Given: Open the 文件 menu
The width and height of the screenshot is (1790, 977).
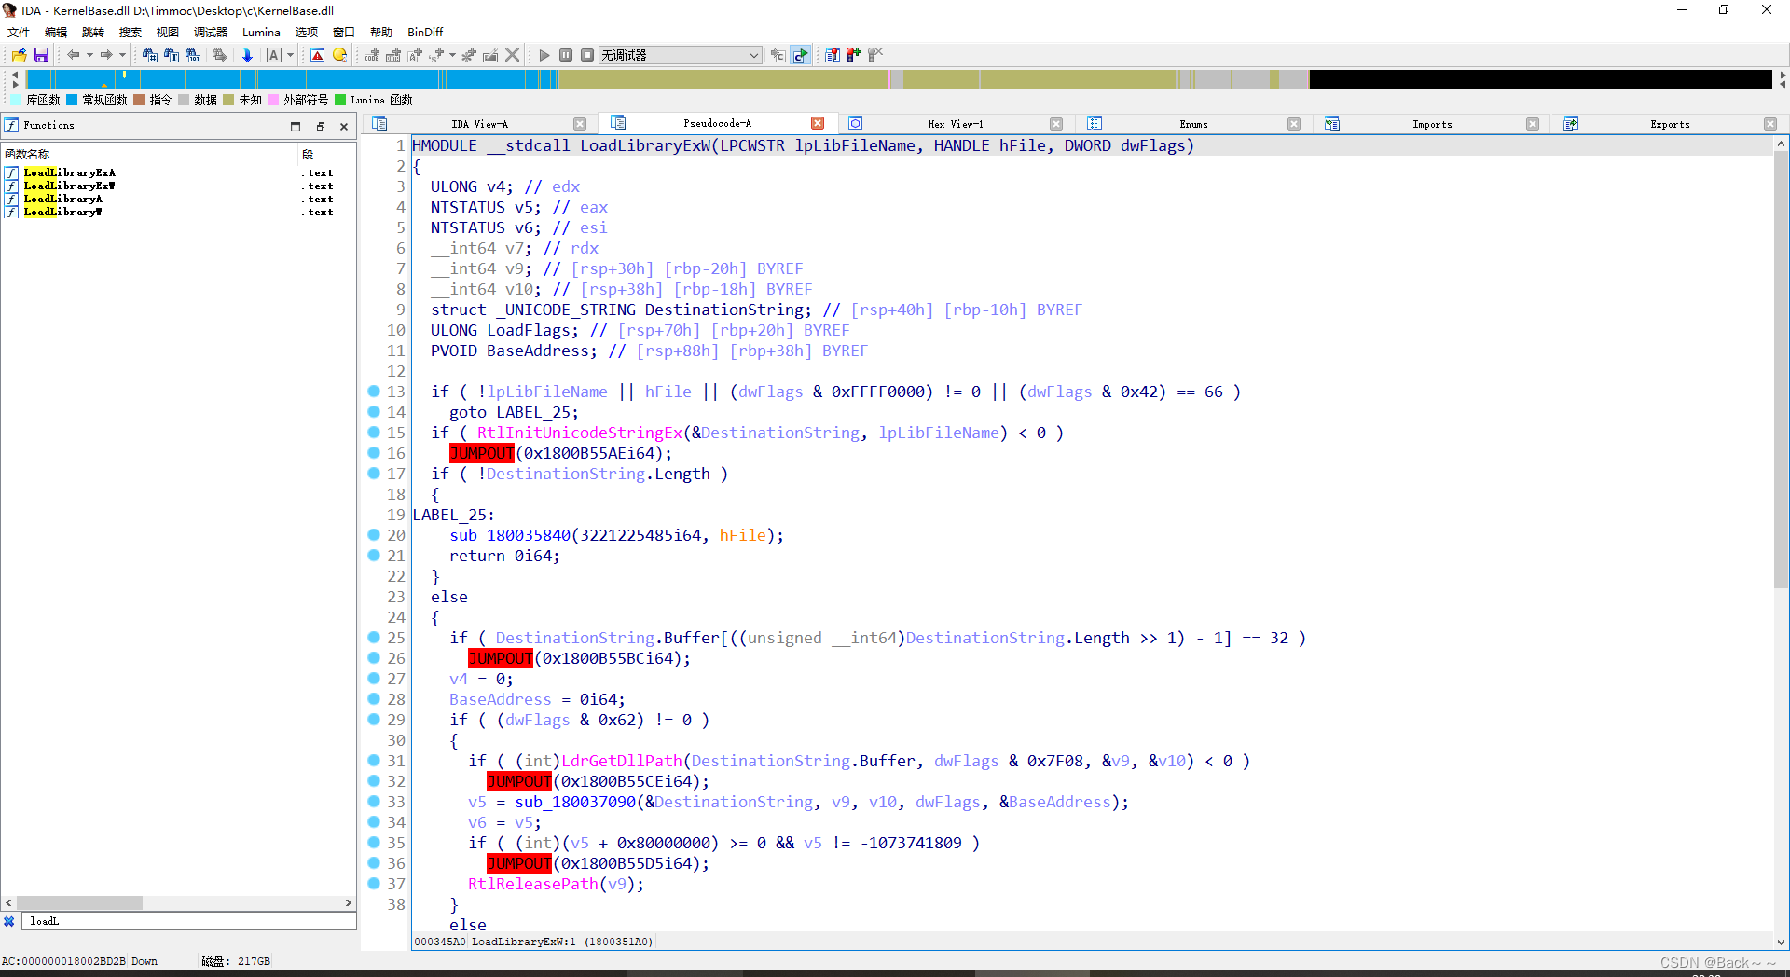Looking at the screenshot, I should 19,32.
